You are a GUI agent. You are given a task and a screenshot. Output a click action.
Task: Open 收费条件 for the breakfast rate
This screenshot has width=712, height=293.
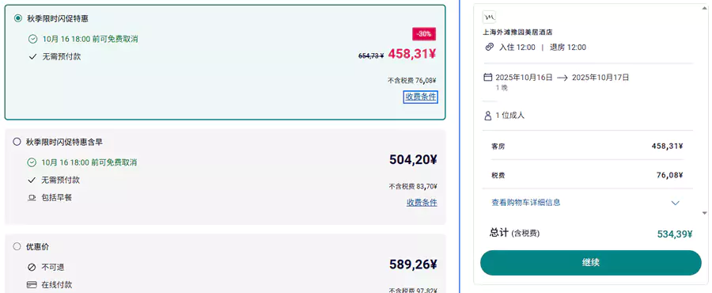coord(422,203)
